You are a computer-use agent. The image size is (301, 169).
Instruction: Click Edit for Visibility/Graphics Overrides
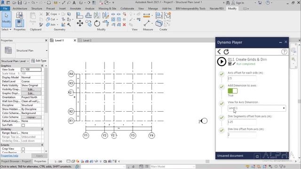[31, 90]
